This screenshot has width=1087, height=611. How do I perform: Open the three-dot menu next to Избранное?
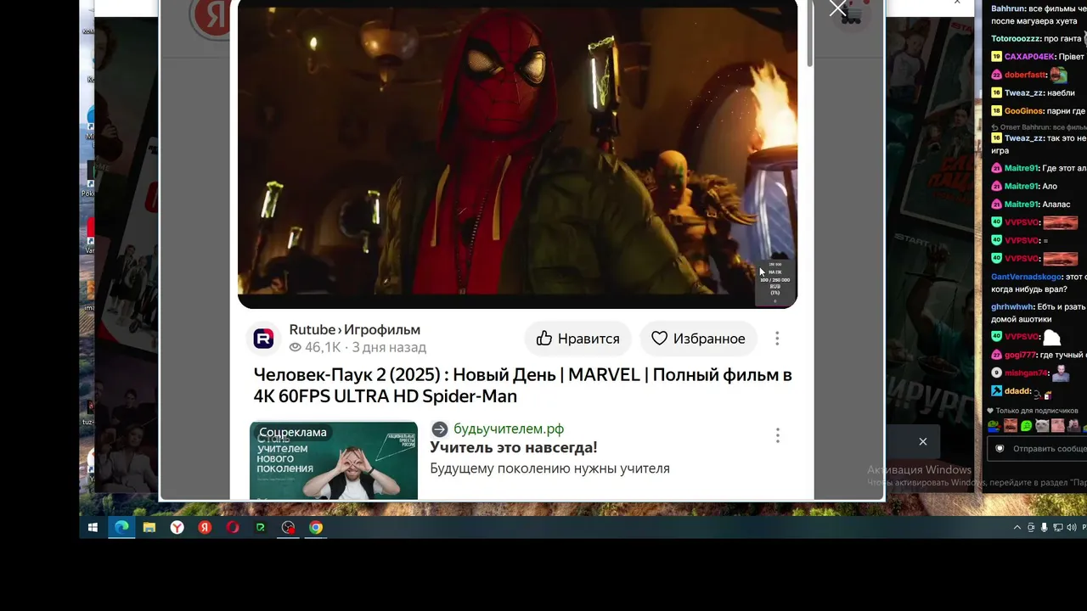777,339
